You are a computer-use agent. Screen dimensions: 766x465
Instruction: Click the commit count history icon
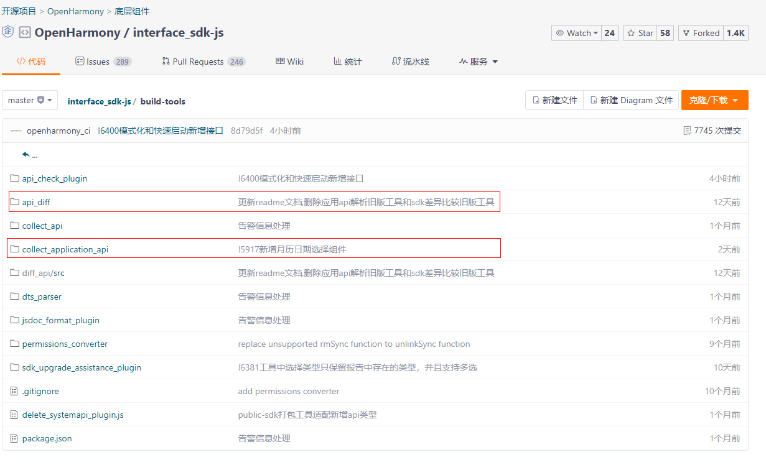[x=687, y=131]
